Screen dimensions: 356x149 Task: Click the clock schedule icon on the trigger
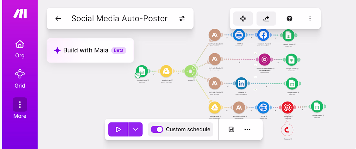[x=138, y=75]
